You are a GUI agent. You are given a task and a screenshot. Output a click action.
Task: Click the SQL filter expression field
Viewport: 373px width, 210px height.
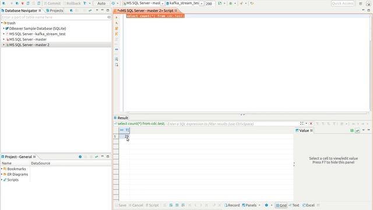233,124
